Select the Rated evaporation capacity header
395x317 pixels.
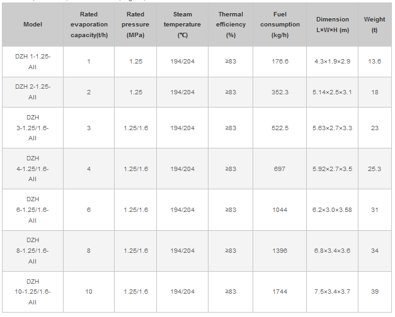[x=89, y=25]
